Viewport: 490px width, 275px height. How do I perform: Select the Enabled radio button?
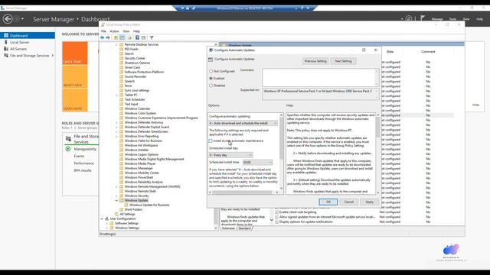211,78
